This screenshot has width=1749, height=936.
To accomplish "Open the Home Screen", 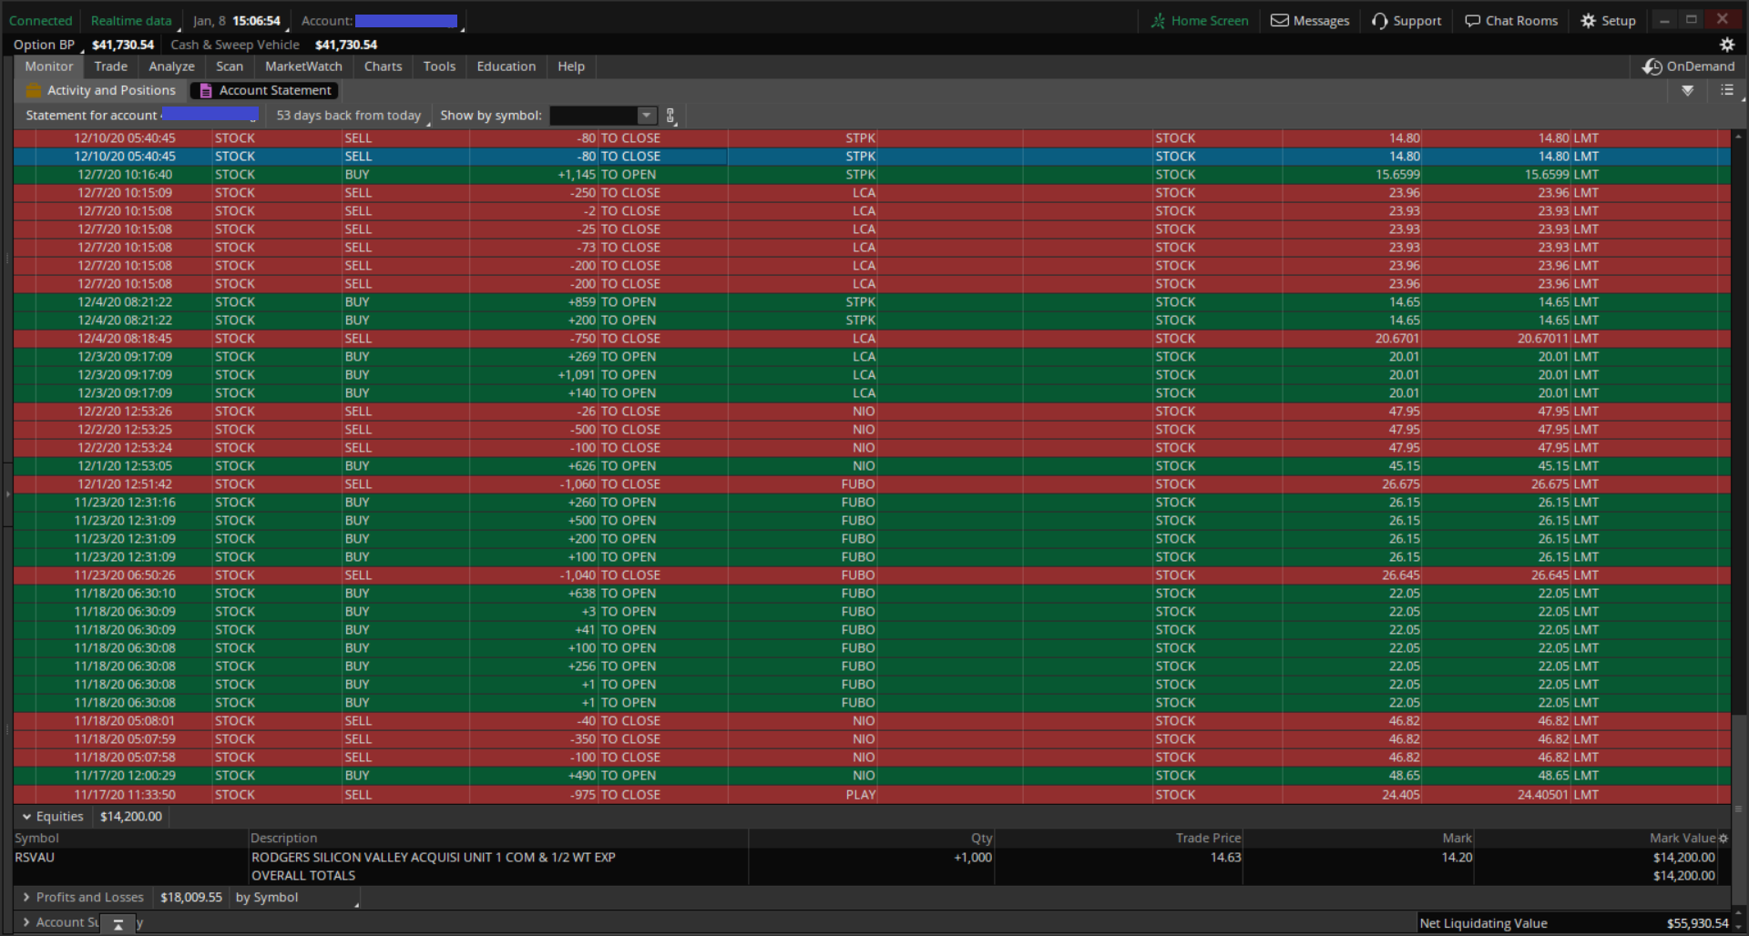I will point(1199,20).
